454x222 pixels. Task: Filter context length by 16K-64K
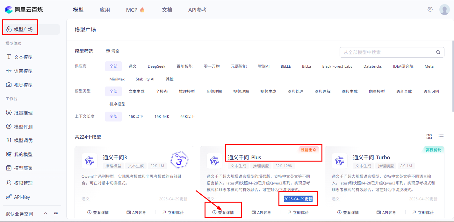point(162,117)
